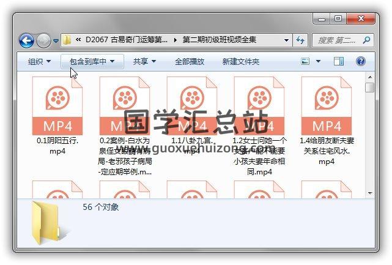Click the magnifier search icon
Image resolution: width=392 pixels, height=265 pixels.
[366, 40]
